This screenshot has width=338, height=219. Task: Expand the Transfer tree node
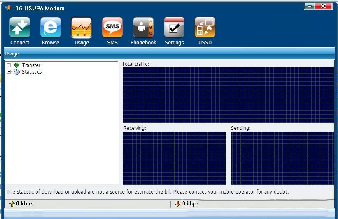pyautogui.click(x=9, y=65)
